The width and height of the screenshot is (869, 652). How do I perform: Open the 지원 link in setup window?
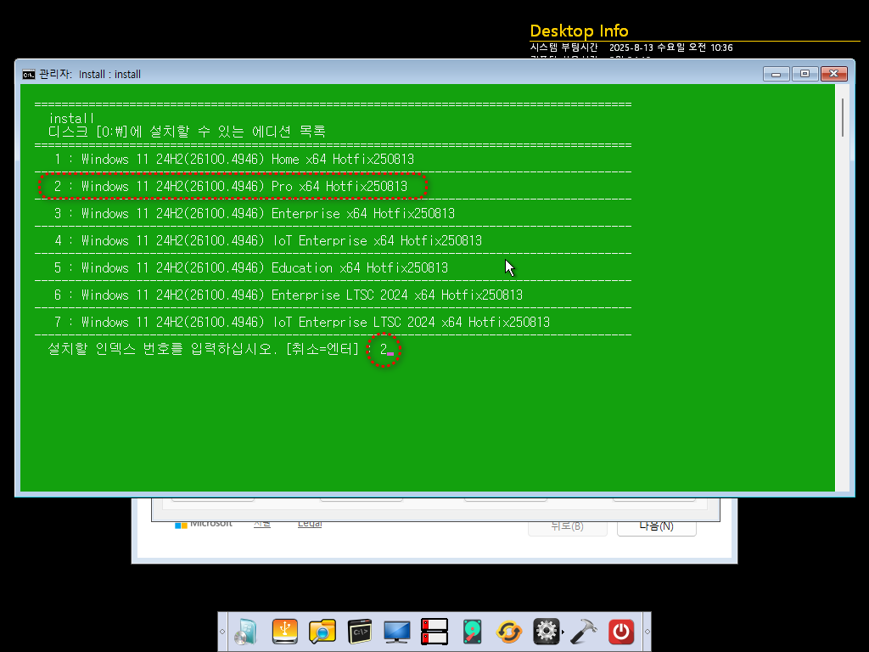point(262,523)
